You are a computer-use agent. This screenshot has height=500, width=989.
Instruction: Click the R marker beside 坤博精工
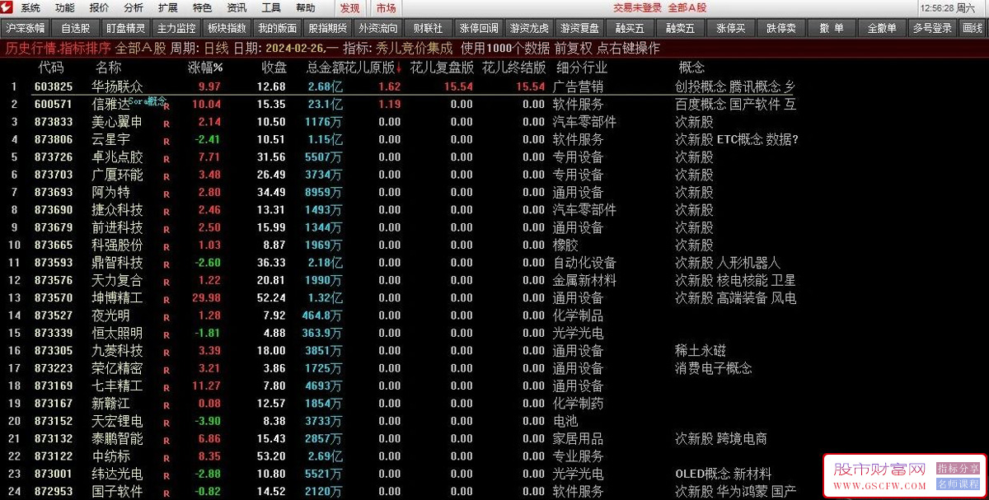(x=167, y=299)
